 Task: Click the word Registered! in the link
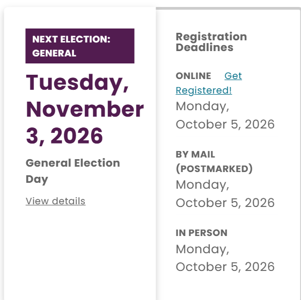(x=204, y=90)
